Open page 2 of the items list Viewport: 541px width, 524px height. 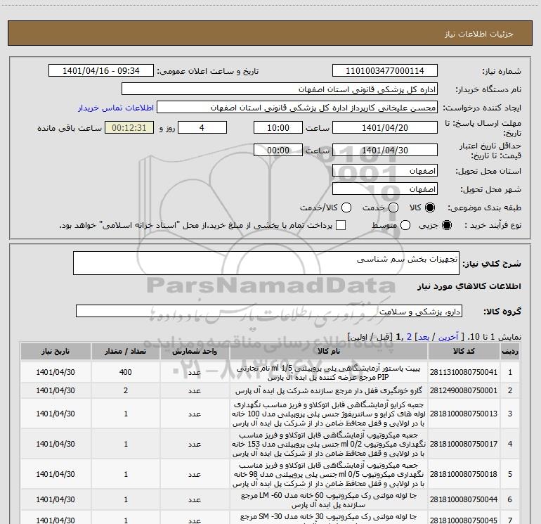(409, 337)
